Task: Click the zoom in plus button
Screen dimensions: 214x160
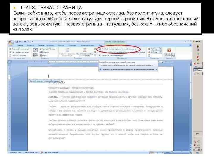Action: pyautogui.click(x=190, y=153)
